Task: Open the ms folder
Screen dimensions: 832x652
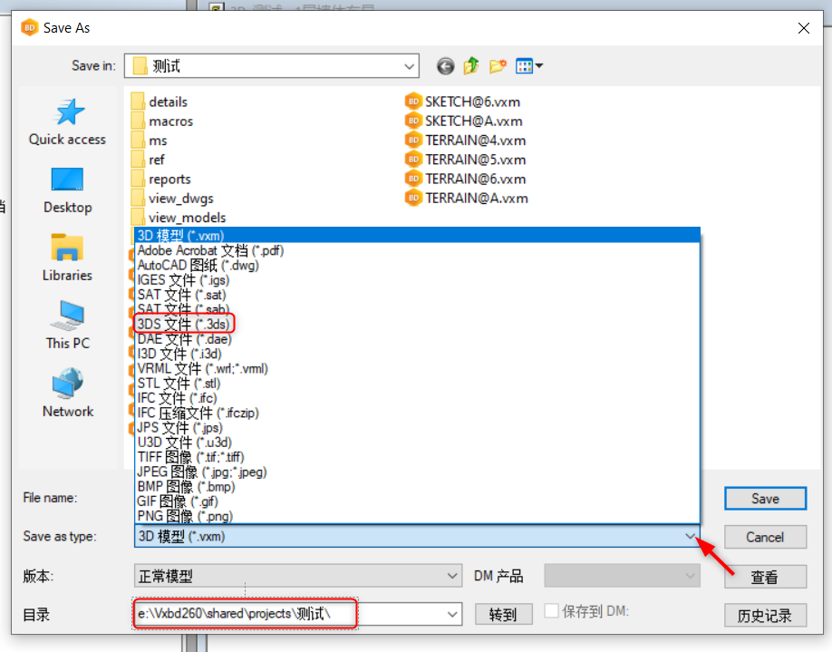Action: click(150, 141)
